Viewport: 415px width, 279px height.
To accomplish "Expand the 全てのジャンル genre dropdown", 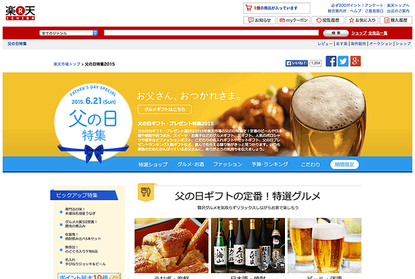I will pos(68,33).
